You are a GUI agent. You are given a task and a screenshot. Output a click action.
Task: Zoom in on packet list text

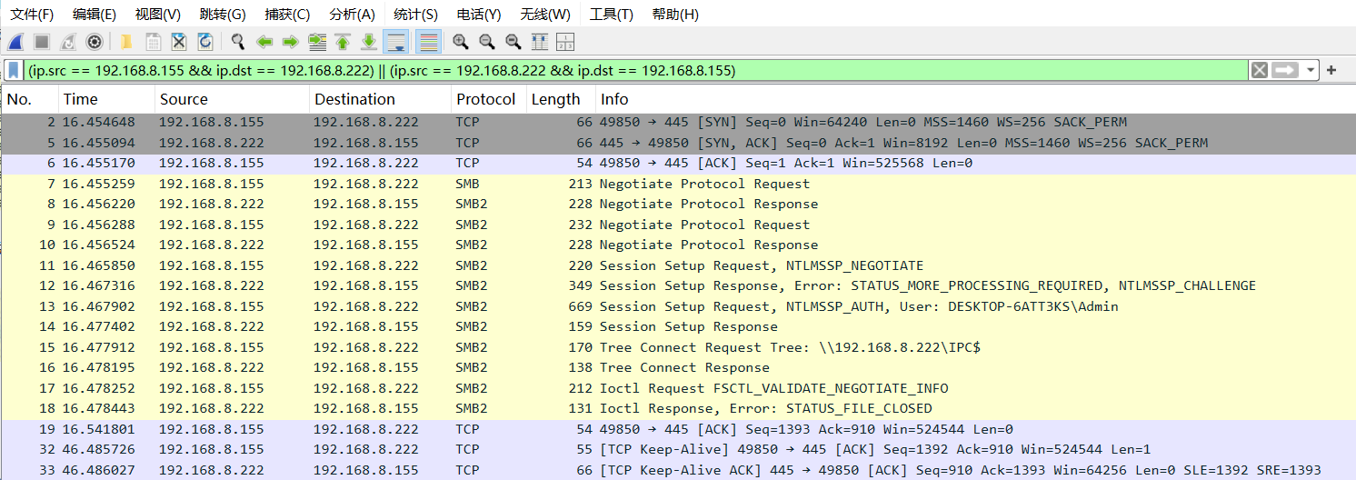pyautogui.click(x=461, y=42)
